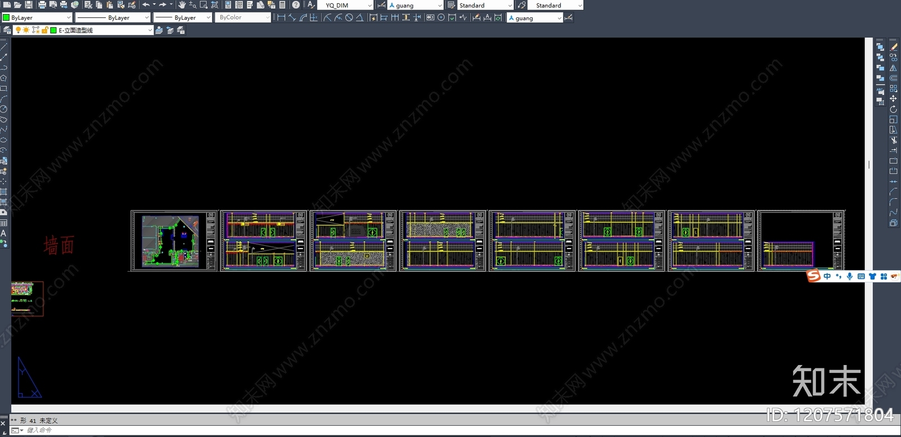901x437 pixels.
Task: Select the Erase tool in modify toolbar
Action: [894, 47]
